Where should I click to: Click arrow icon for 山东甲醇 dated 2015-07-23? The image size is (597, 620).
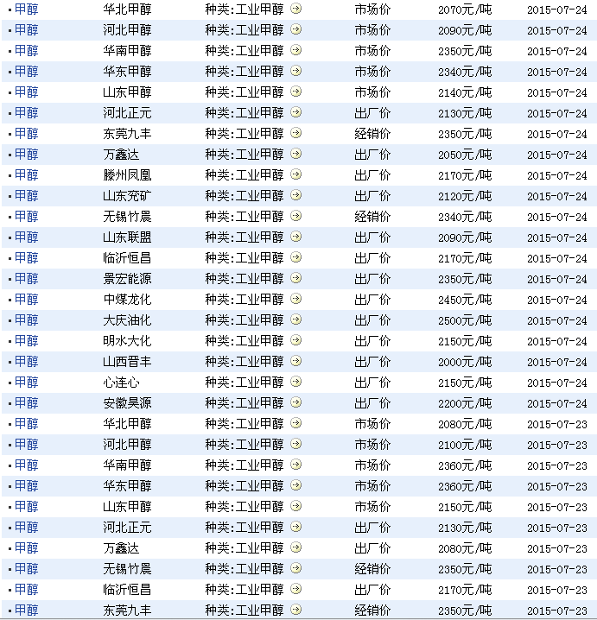pyautogui.click(x=296, y=506)
